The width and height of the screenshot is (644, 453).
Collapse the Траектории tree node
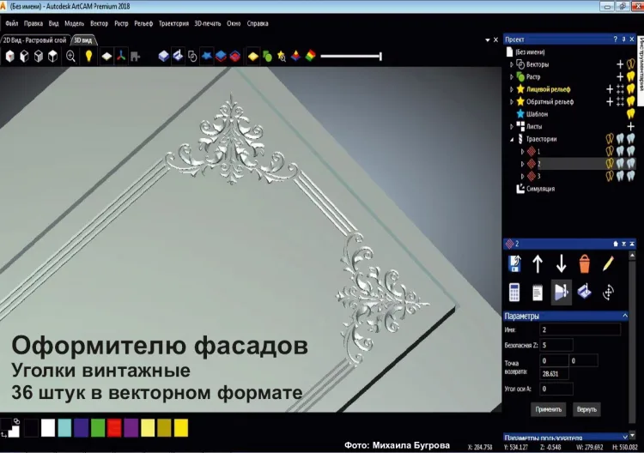512,140
